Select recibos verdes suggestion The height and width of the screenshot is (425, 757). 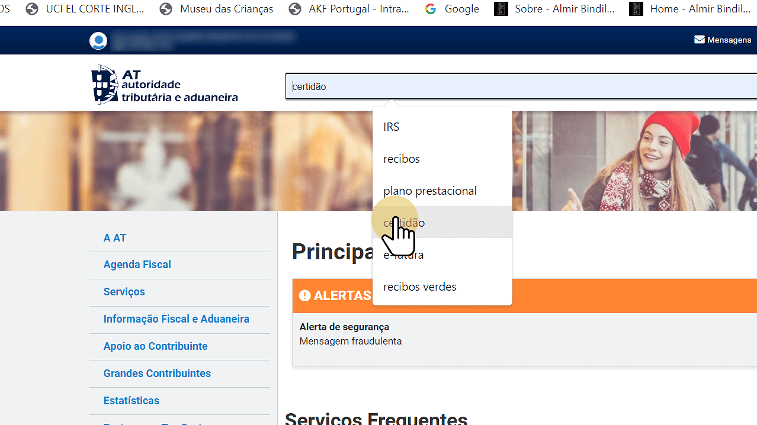tap(420, 286)
